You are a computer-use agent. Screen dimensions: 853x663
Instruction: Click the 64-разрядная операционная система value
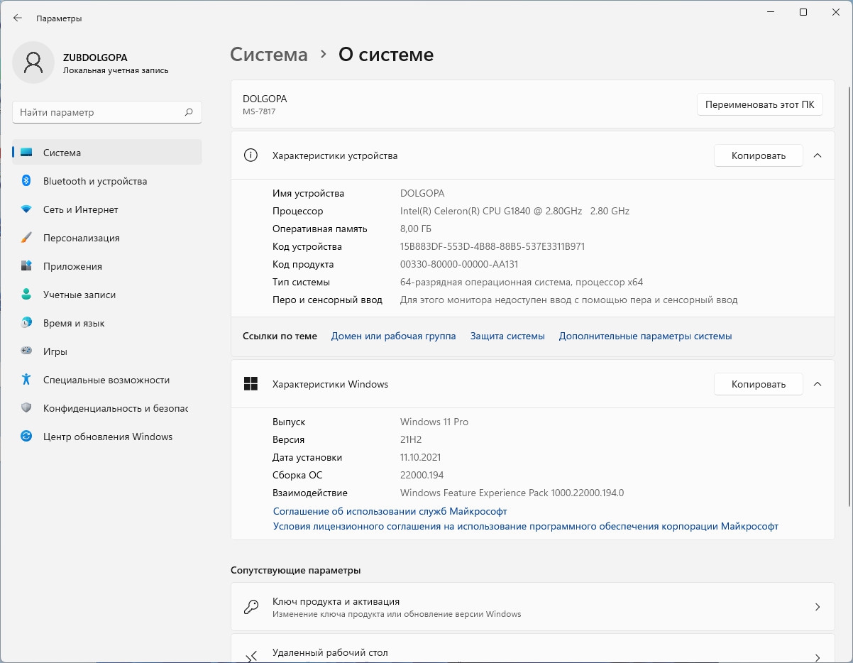click(522, 282)
